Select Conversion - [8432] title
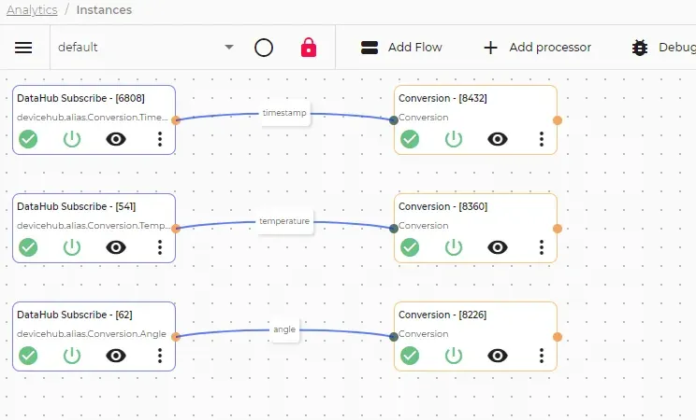The image size is (696, 420). tap(442, 98)
